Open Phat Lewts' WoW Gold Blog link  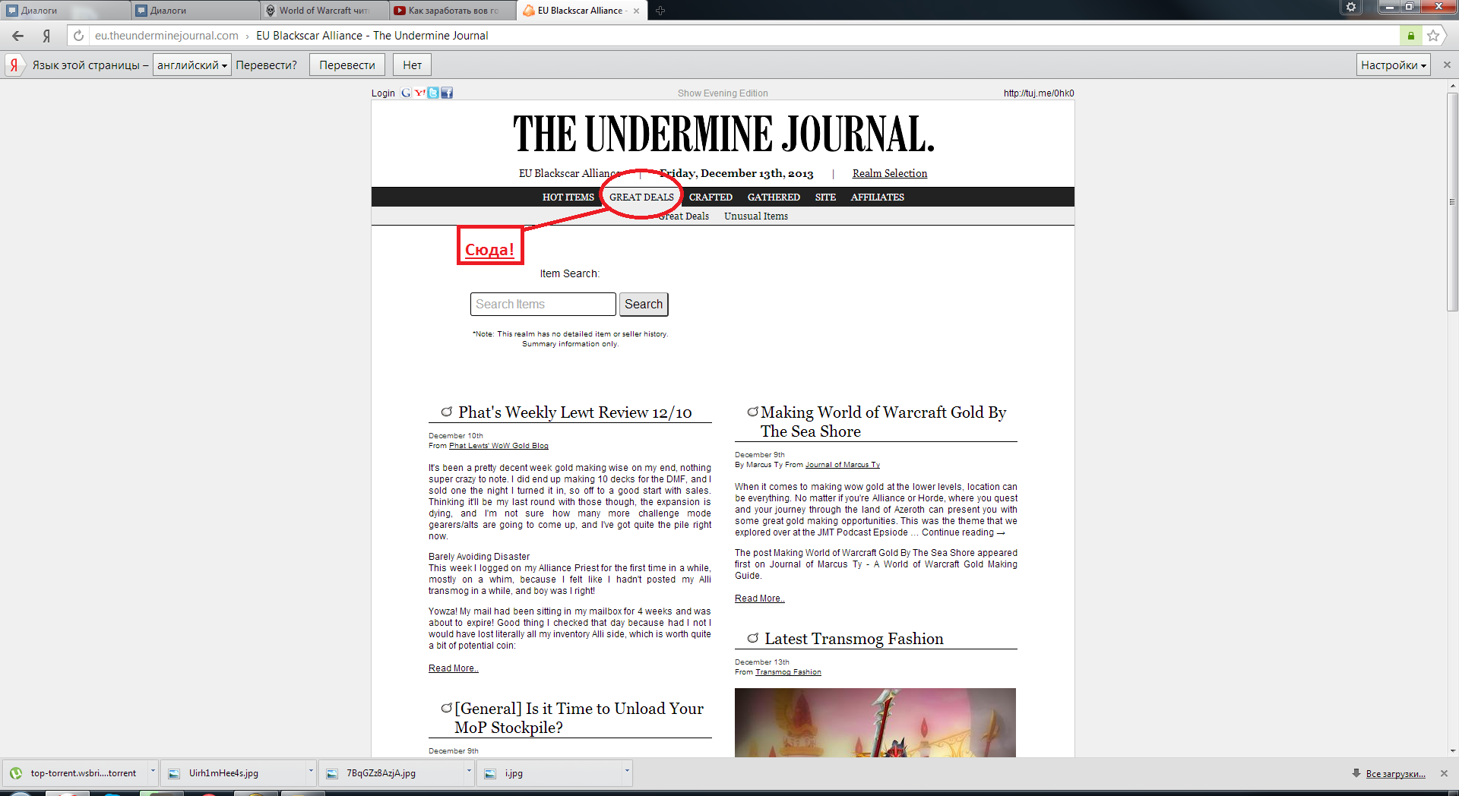point(498,446)
